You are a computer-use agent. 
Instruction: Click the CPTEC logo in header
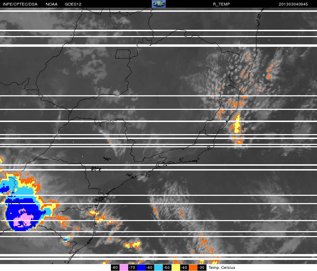pos(159,4)
